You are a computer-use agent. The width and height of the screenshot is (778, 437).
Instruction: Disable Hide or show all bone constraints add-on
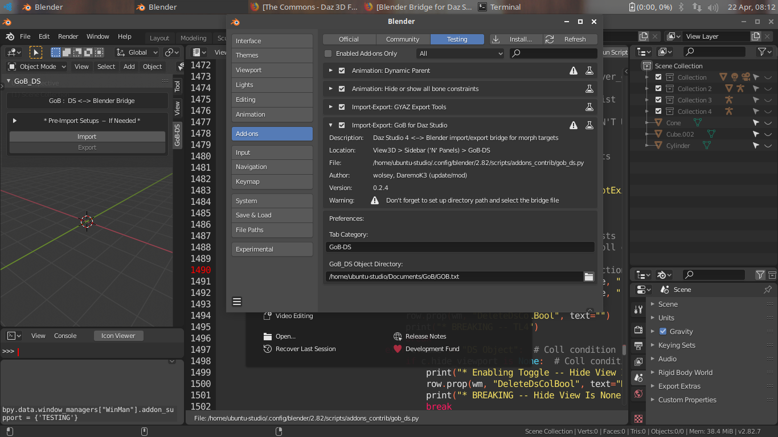342,89
